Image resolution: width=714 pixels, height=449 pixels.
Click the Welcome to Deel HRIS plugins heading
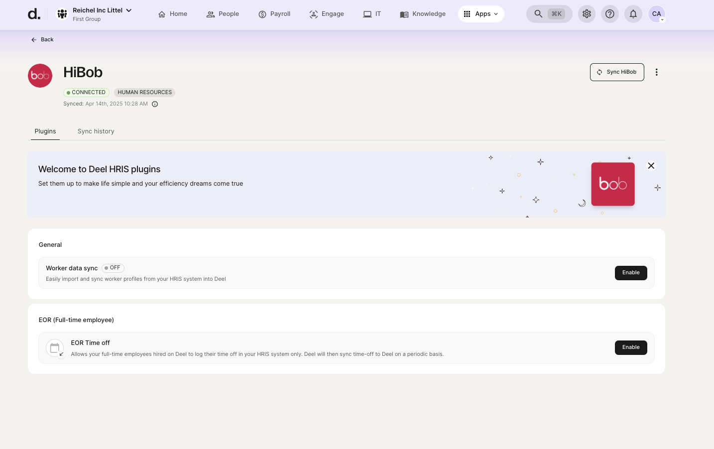(x=100, y=169)
